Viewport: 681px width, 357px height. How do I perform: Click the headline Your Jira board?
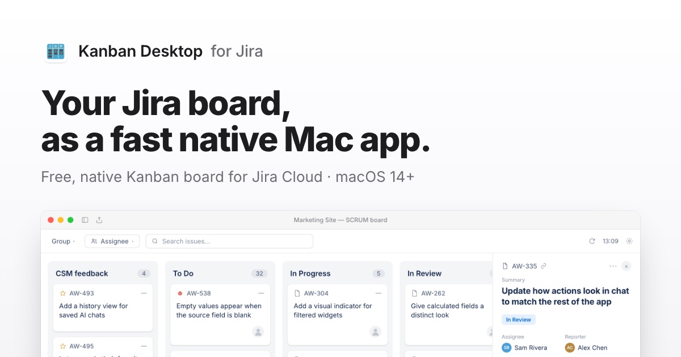[x=166, y=103]
